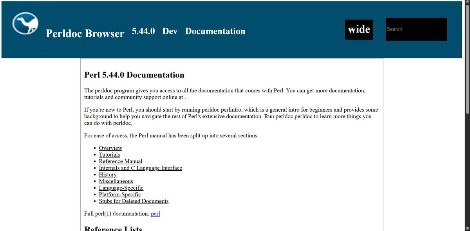Viewport: 470px width, 231px height.
Task: Focus the Search input field
Action: pyautogui.click(x=416, y=29)
